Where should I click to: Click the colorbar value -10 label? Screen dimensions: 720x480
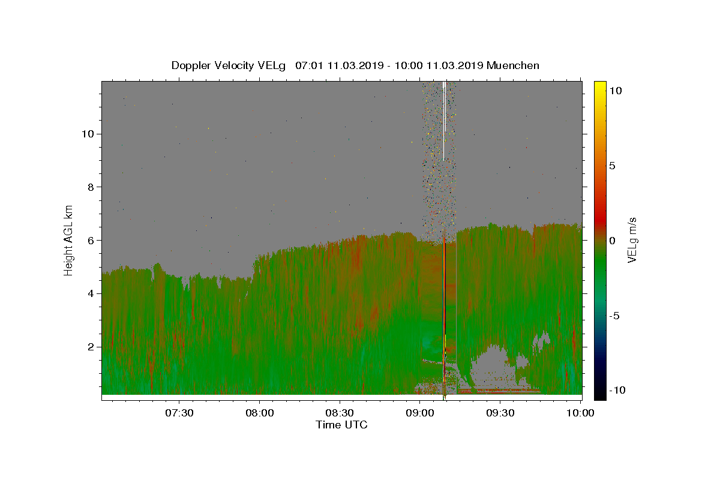[x=617, y=391]
